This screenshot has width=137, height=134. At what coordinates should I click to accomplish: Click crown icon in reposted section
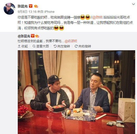(37, 36)
